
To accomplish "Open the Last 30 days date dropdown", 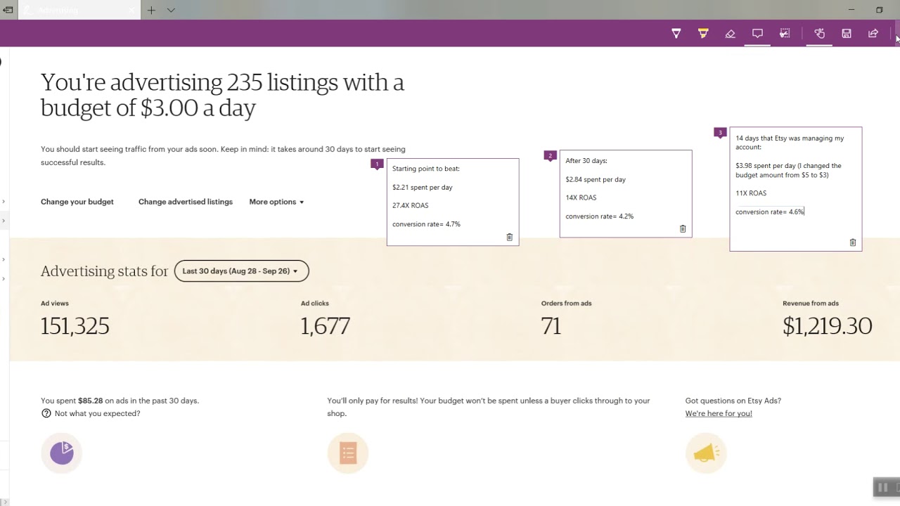I will (241, 271).
